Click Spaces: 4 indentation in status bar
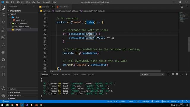Image resolution: width=190 pixels, height=107 pixels. coord(123,101)
